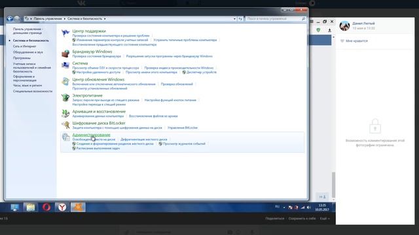
Task: Click the computer icon at taskbar left
Action: [14, 207]
